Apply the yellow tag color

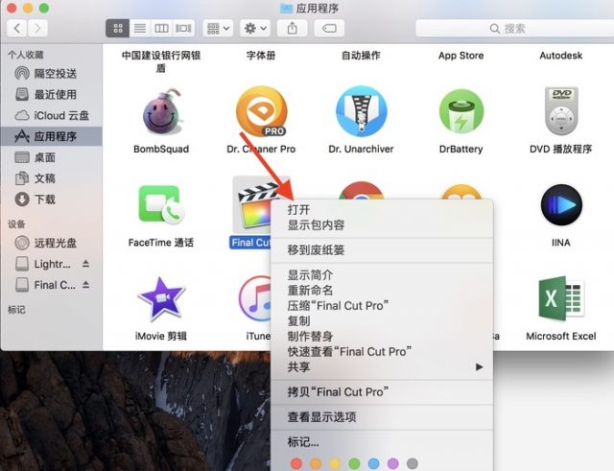point(335,463)
